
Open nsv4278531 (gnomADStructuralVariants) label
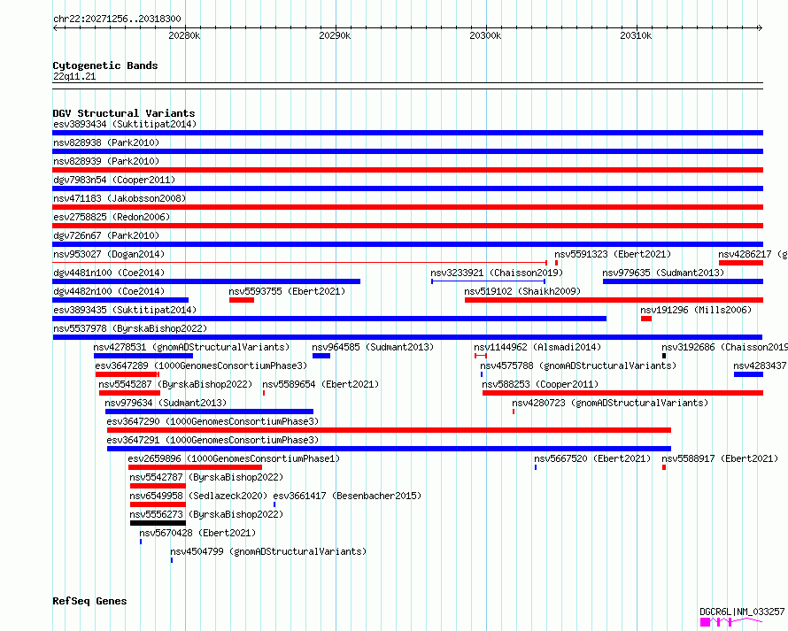[x=191, y=347]
